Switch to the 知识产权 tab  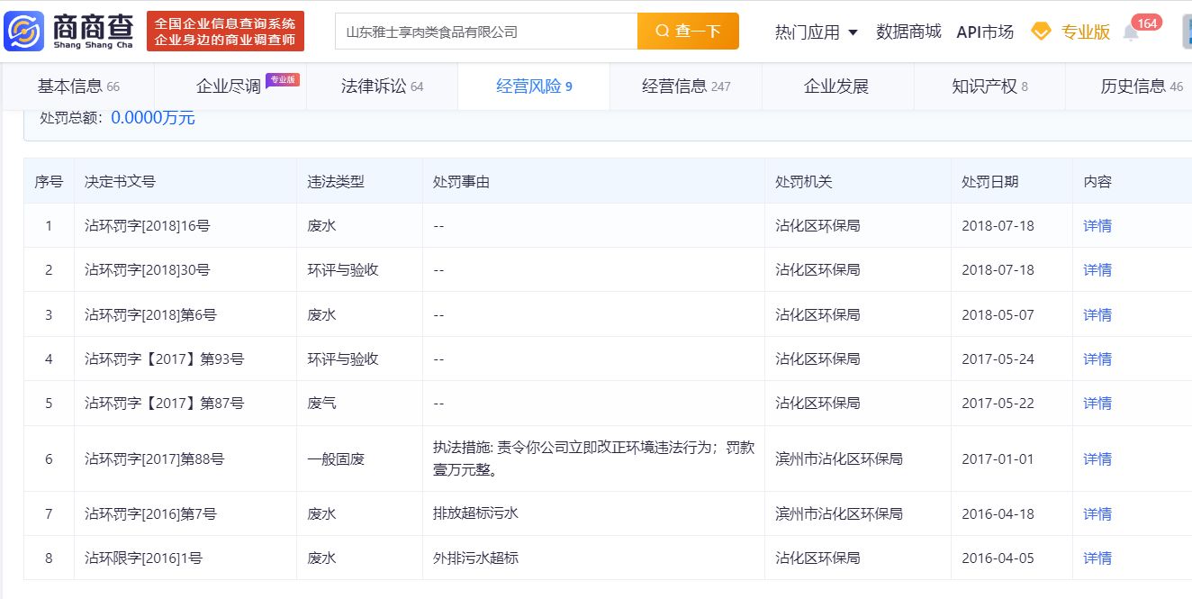click(989, 86)
